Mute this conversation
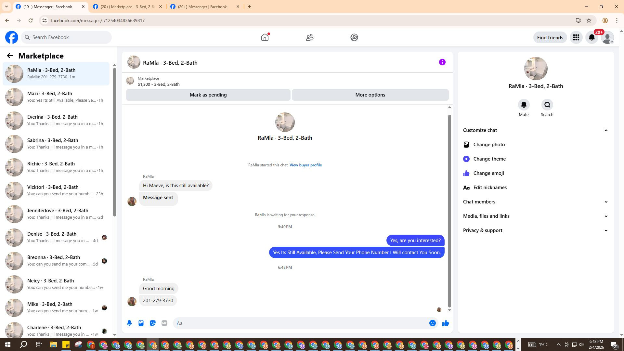This screenshot has width=624, height=351. pos(524,105)
